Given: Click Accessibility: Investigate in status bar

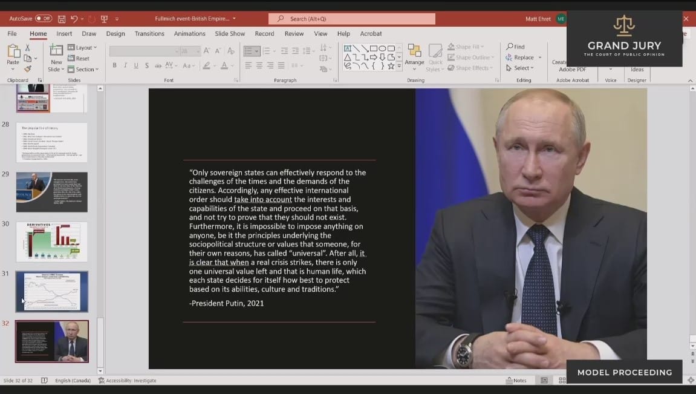Looking at the screenshot, I should click(x=128, y=381).
